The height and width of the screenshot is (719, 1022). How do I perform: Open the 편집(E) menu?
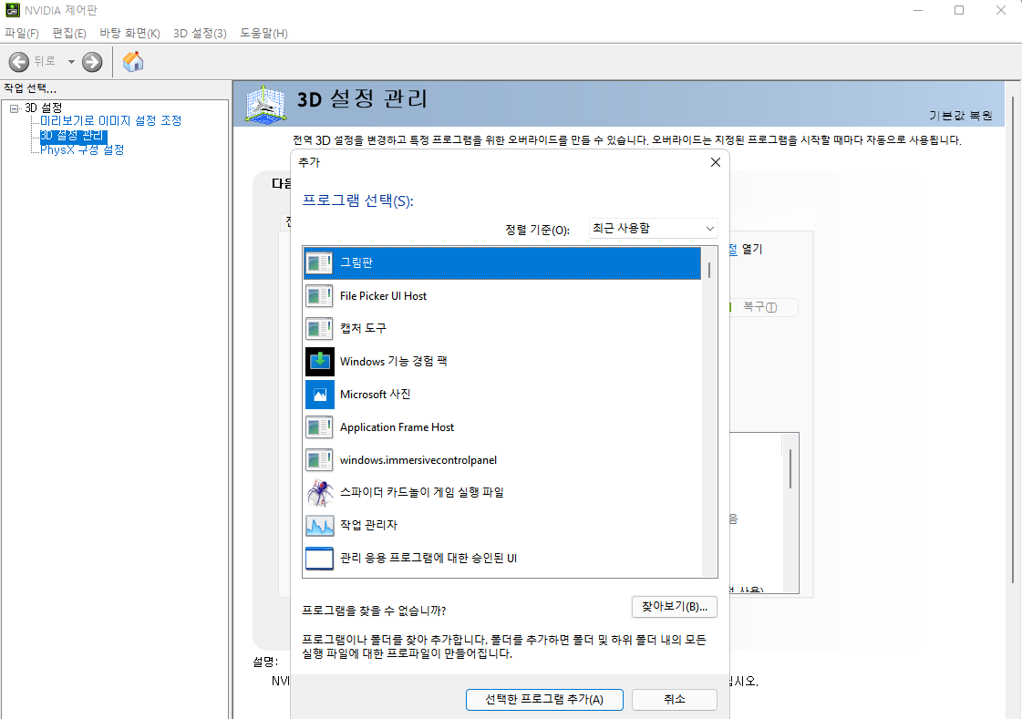(x=69, y=33)
